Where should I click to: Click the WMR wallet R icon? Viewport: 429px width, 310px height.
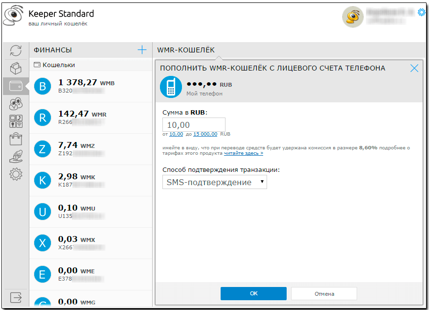point(43,118)
